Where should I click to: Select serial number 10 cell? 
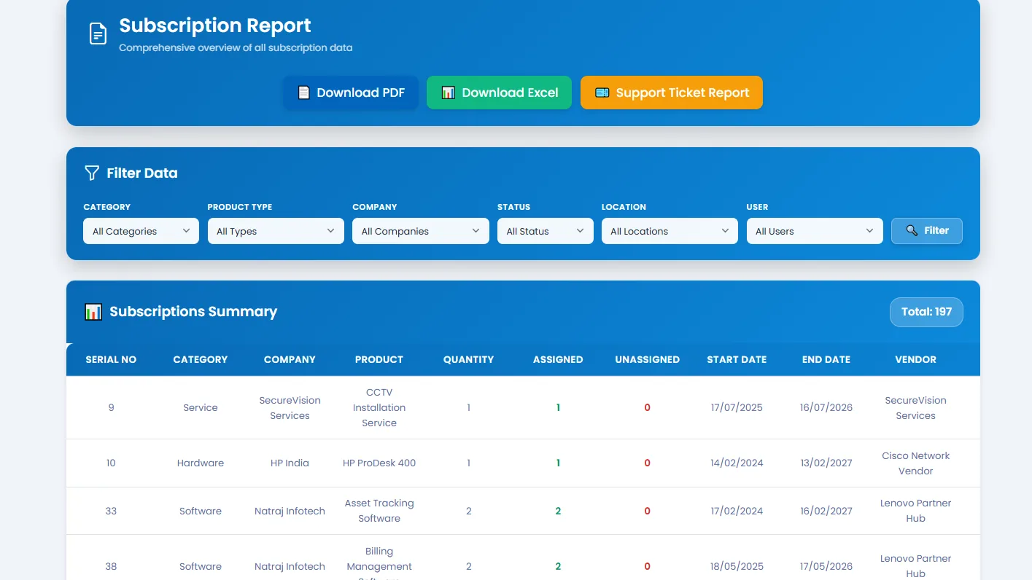[x=111, y=463]
